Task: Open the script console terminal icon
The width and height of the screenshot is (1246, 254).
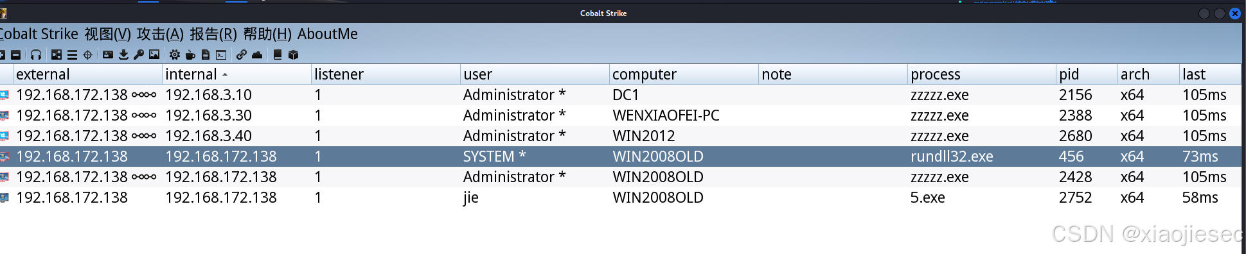Action: [221, 55]
